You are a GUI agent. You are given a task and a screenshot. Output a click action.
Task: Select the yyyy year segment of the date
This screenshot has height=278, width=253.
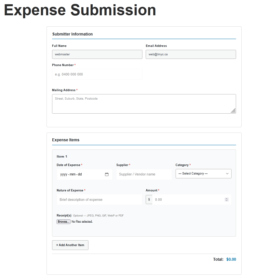[x=63, y=174]
